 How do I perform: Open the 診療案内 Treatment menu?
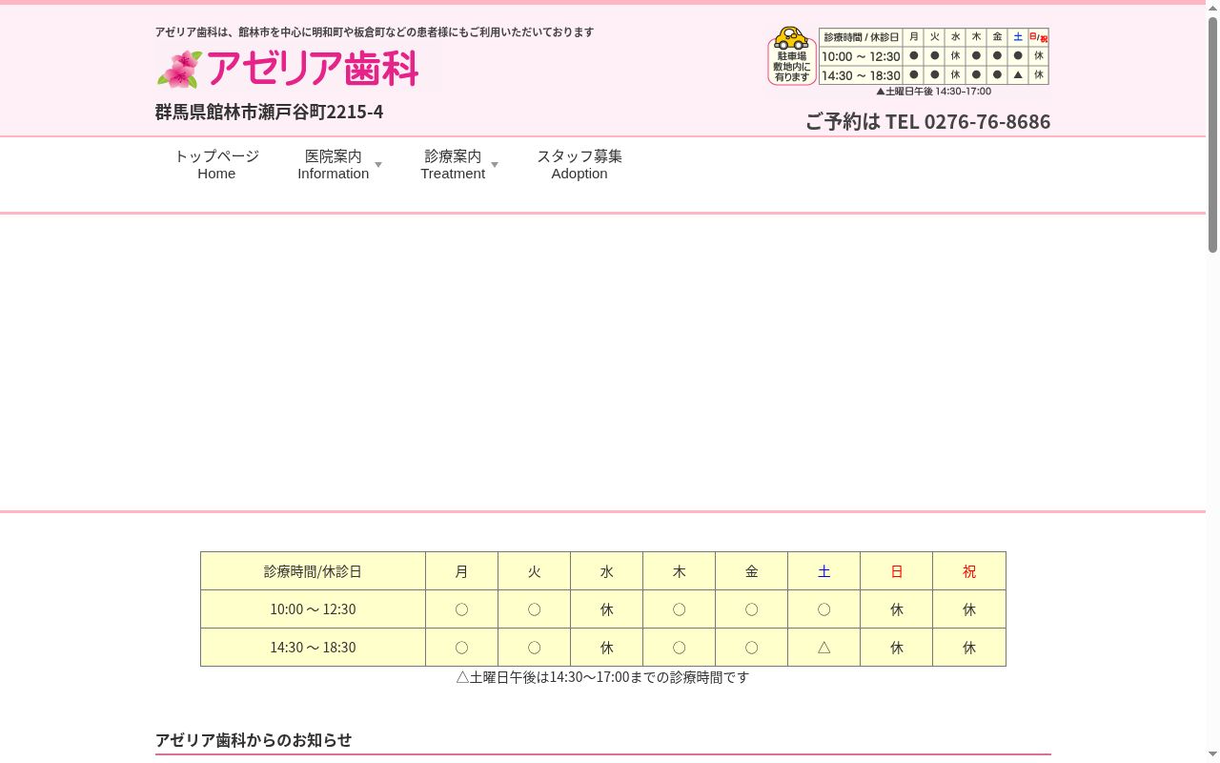(x=453, y=164)
